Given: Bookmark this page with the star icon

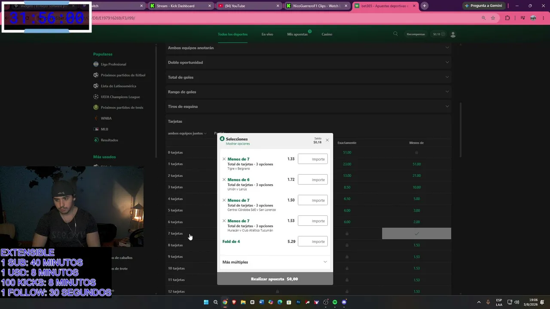Looking at the screenshot, I should (493, 18).
